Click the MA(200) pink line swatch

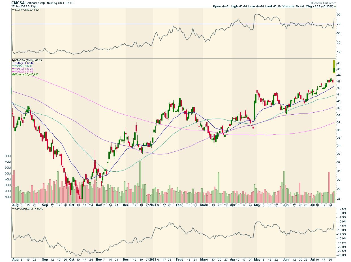tap(13, 72)
